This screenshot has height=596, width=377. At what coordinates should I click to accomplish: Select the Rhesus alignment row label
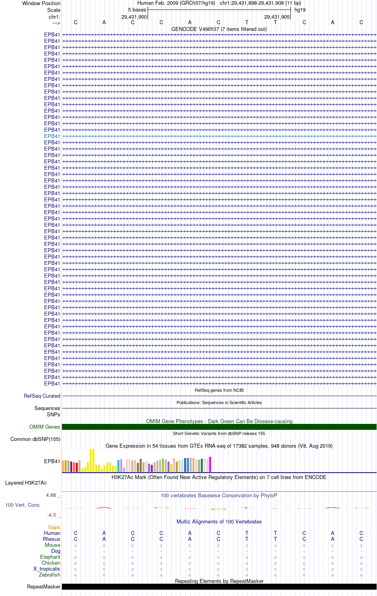pyautogui.click(x=52, y=539)
